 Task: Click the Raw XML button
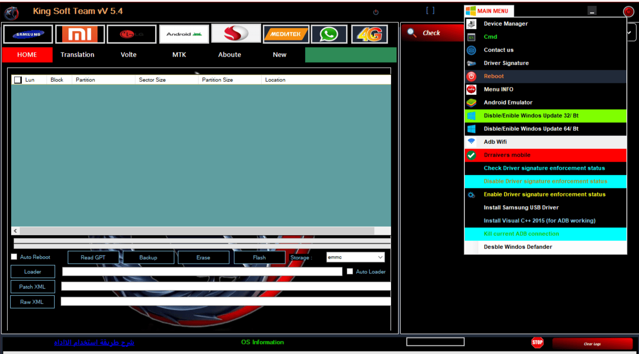tap(33, 302)
